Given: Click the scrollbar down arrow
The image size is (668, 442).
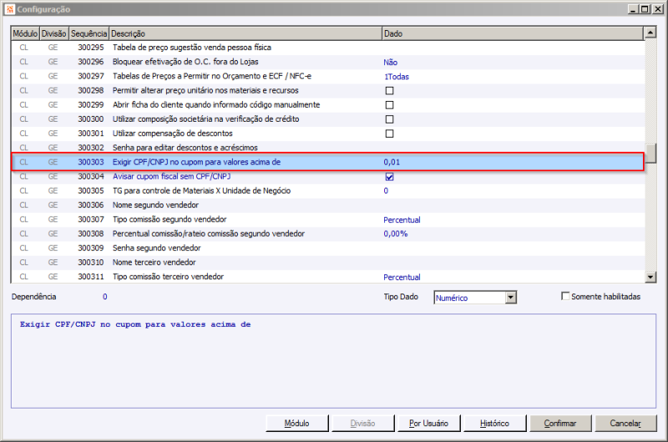Looking at the screenshot, I should tap(650, 278).
